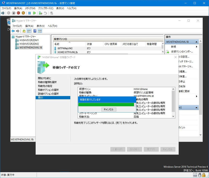Sort by メモリの割り当て column header

[x=133, y=44]
